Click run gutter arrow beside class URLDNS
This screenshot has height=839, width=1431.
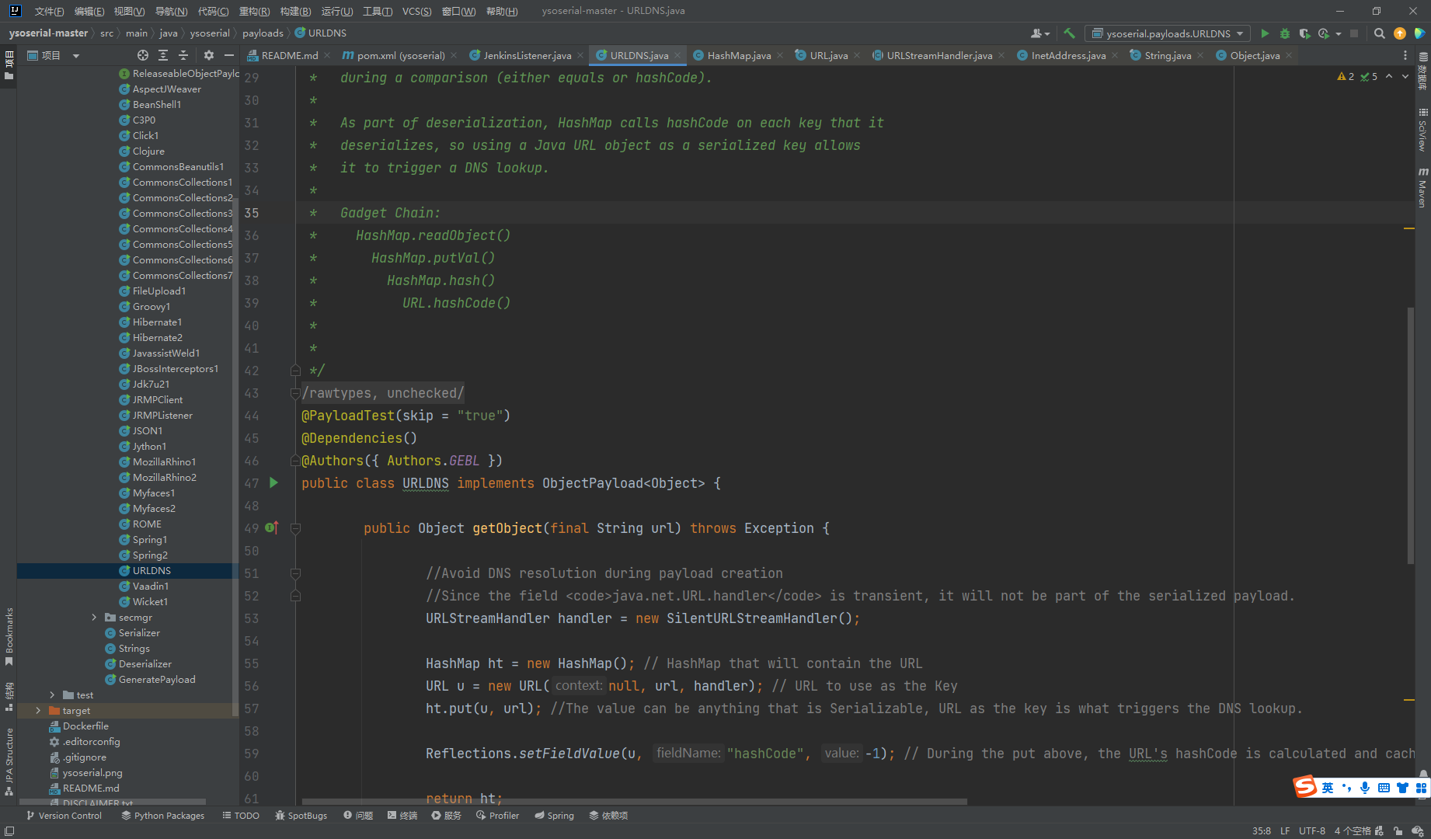(273, 482)
